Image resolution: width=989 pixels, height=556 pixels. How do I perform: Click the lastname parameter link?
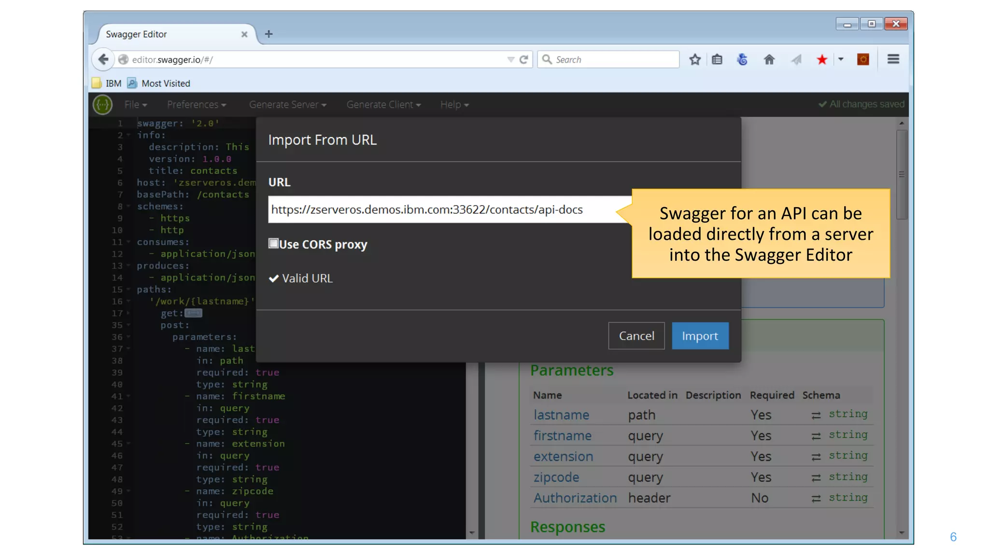(561, 415)
